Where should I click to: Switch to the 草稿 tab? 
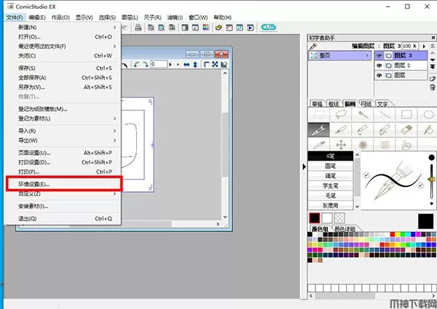point(317,103)
